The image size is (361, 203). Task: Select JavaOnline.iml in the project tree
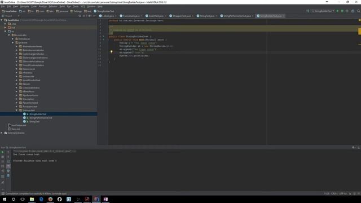[19, 125]
